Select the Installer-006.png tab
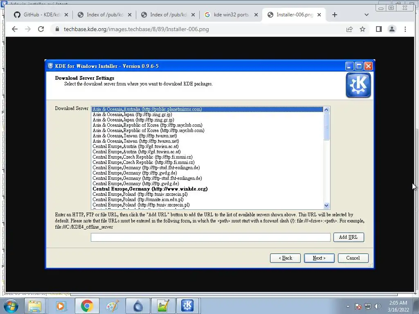The height and width of the screenshot is (314, 419). click(291, 15)
